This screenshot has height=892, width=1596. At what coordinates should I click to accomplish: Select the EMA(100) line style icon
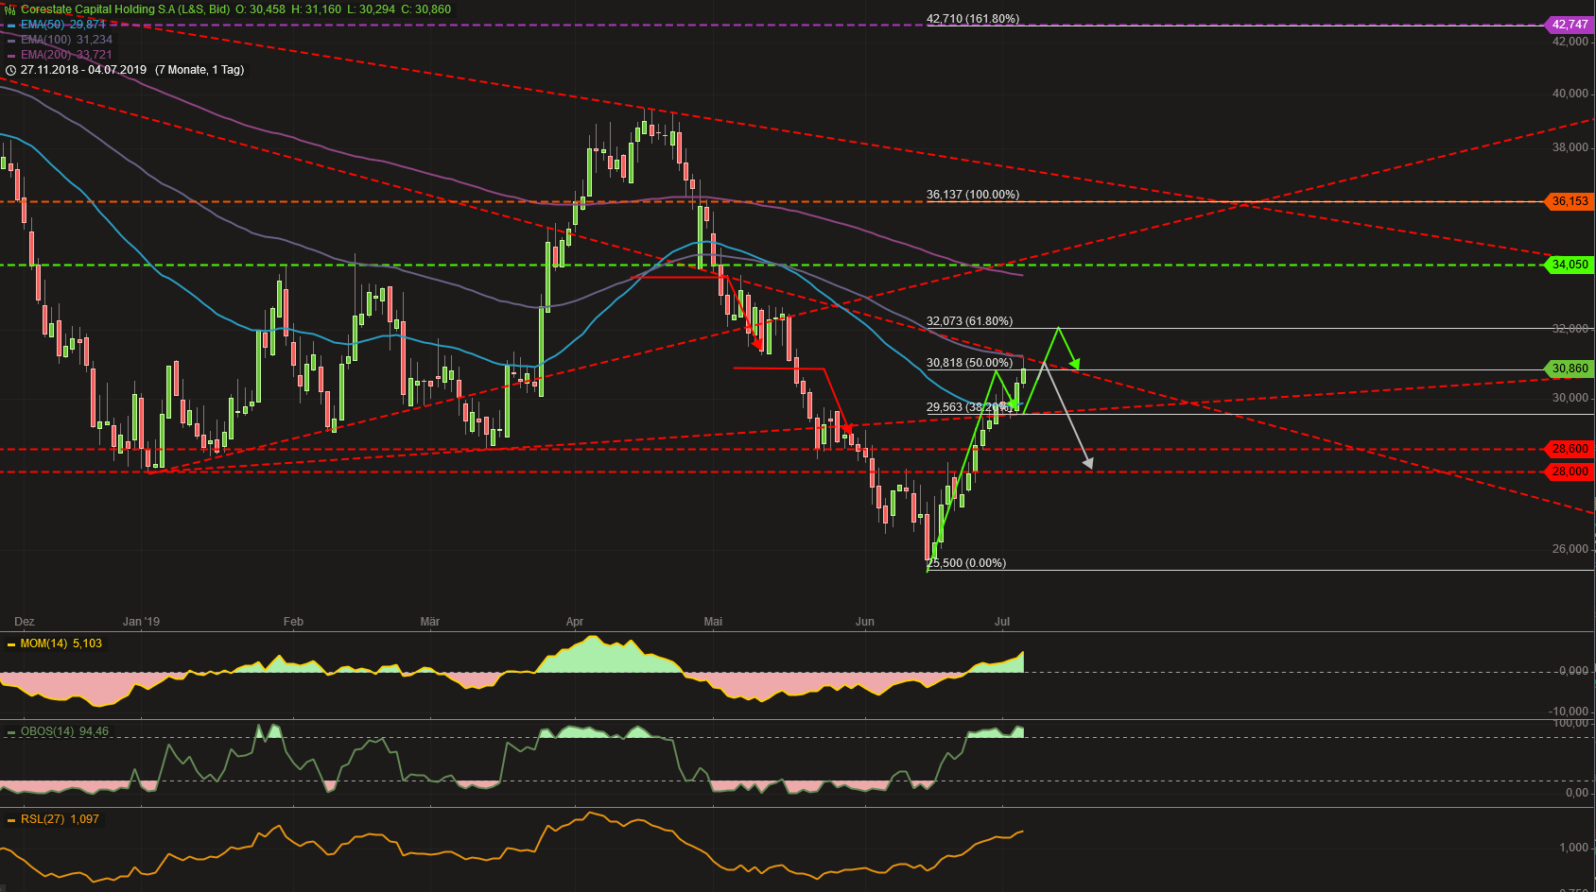pyautogui.click(x=11, y=40)
